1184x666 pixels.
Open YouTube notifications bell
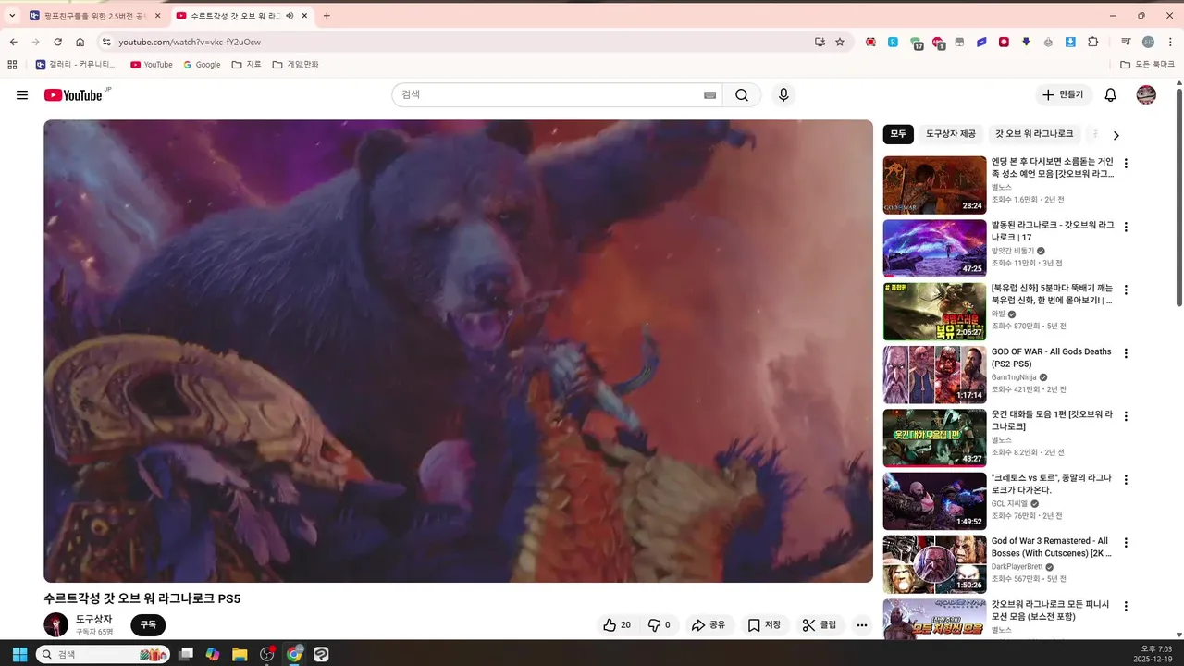pos(1111,95)
